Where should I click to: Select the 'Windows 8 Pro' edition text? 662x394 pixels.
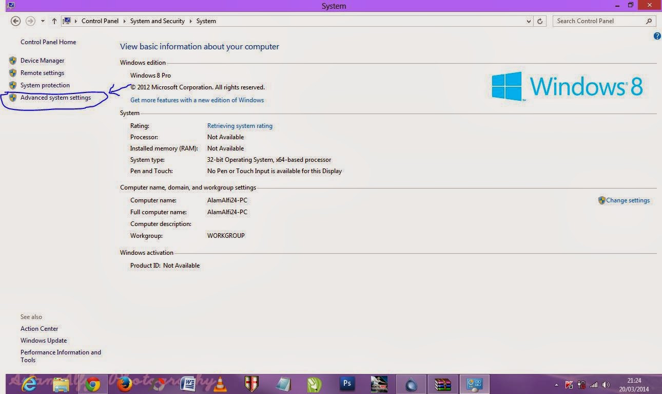pyautogui.click(x=150, y=76)
